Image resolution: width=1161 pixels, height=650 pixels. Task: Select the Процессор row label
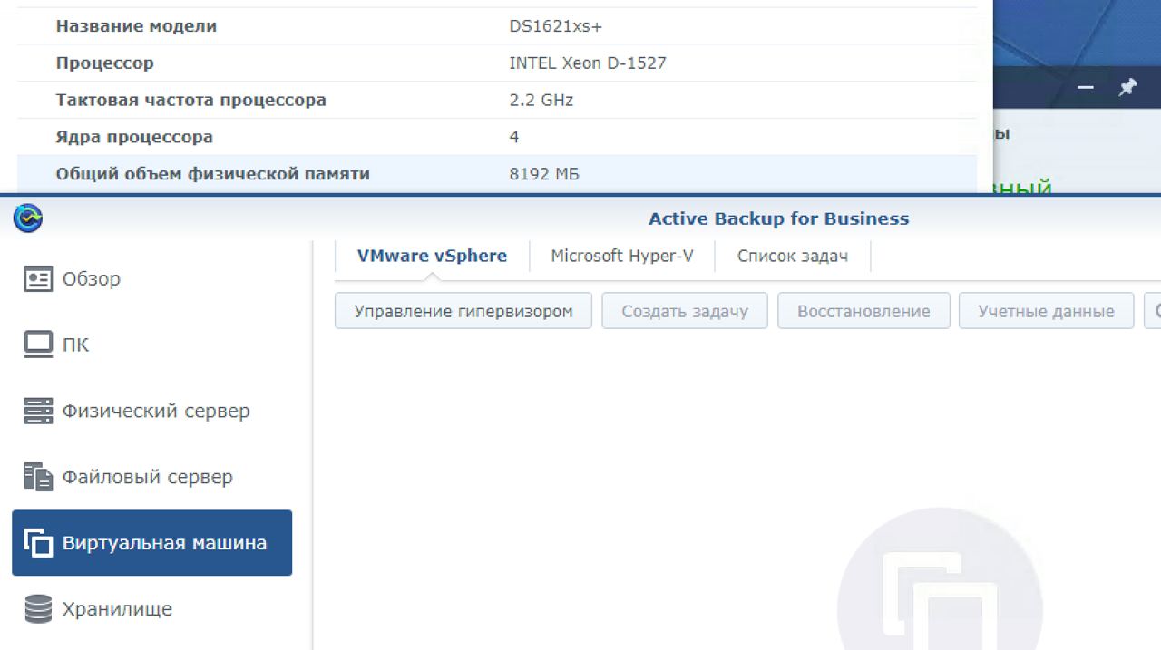pos(105,63)
